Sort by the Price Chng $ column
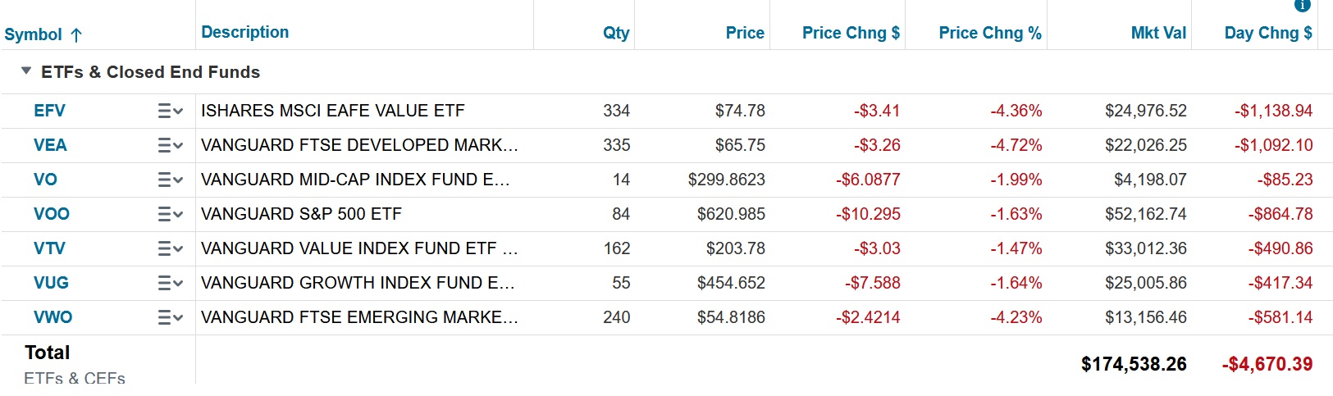1333x396 pixels. pos(851,33)
